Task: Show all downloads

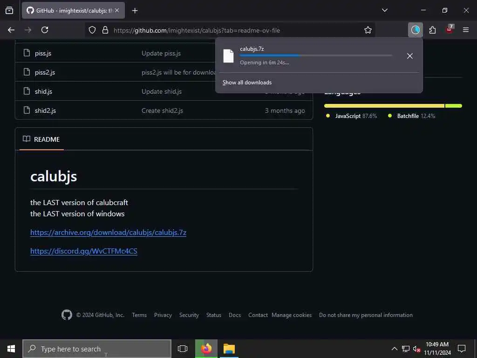Action: tap(247, 83)
